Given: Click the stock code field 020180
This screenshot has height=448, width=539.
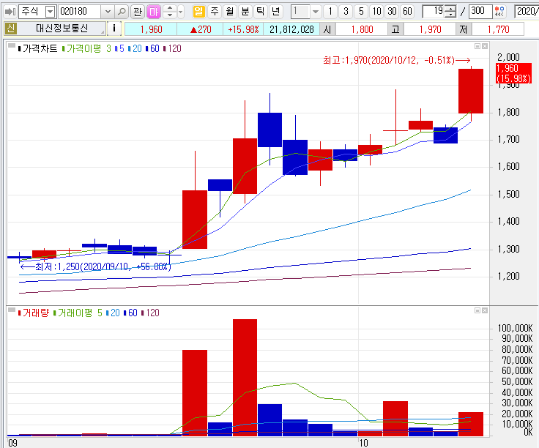Looking at the screenshot, I should point(80,12).
